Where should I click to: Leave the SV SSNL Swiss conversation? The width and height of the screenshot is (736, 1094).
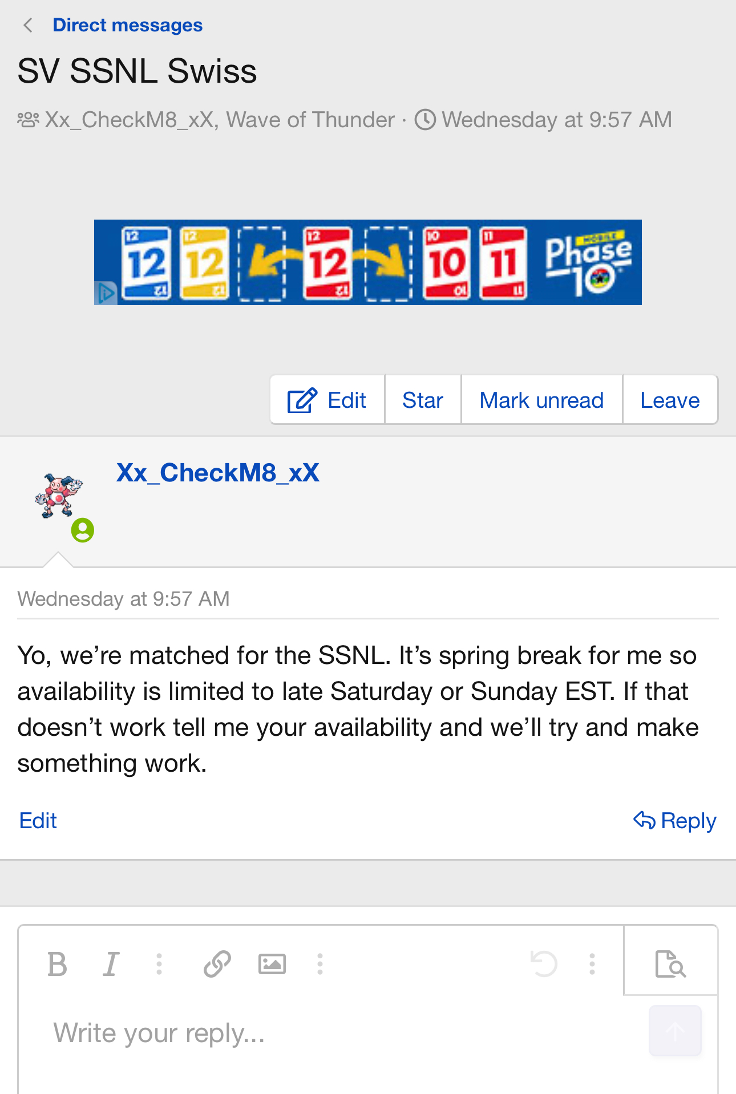pyautogui.click(x=670, y=400)
